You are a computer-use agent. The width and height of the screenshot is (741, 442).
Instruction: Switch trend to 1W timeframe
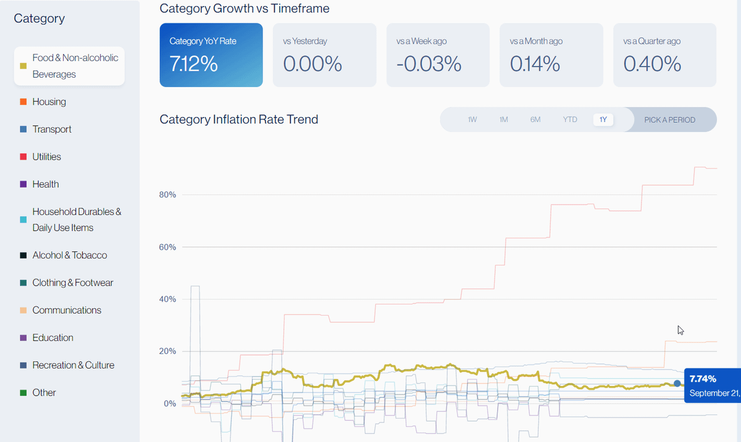472,120
